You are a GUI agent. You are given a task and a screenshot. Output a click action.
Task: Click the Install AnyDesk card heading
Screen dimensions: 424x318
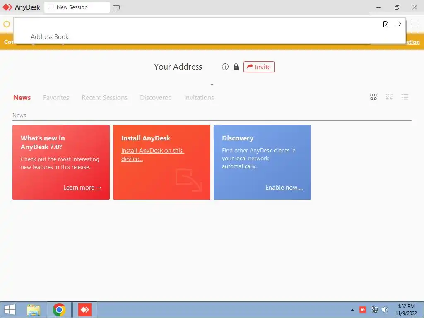coord(146,138)
